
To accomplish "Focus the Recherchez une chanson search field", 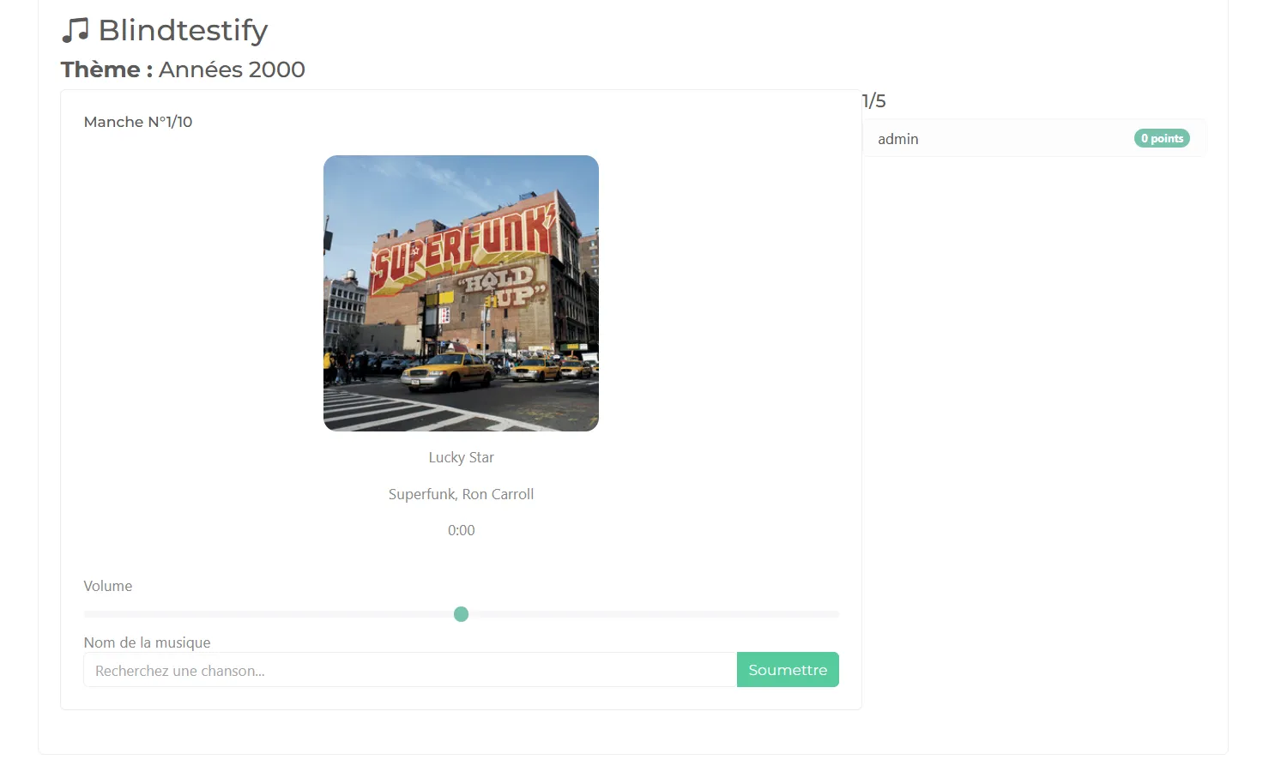I will click(409, 670).
